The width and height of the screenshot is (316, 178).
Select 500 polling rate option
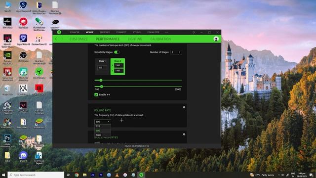point(103,131)
